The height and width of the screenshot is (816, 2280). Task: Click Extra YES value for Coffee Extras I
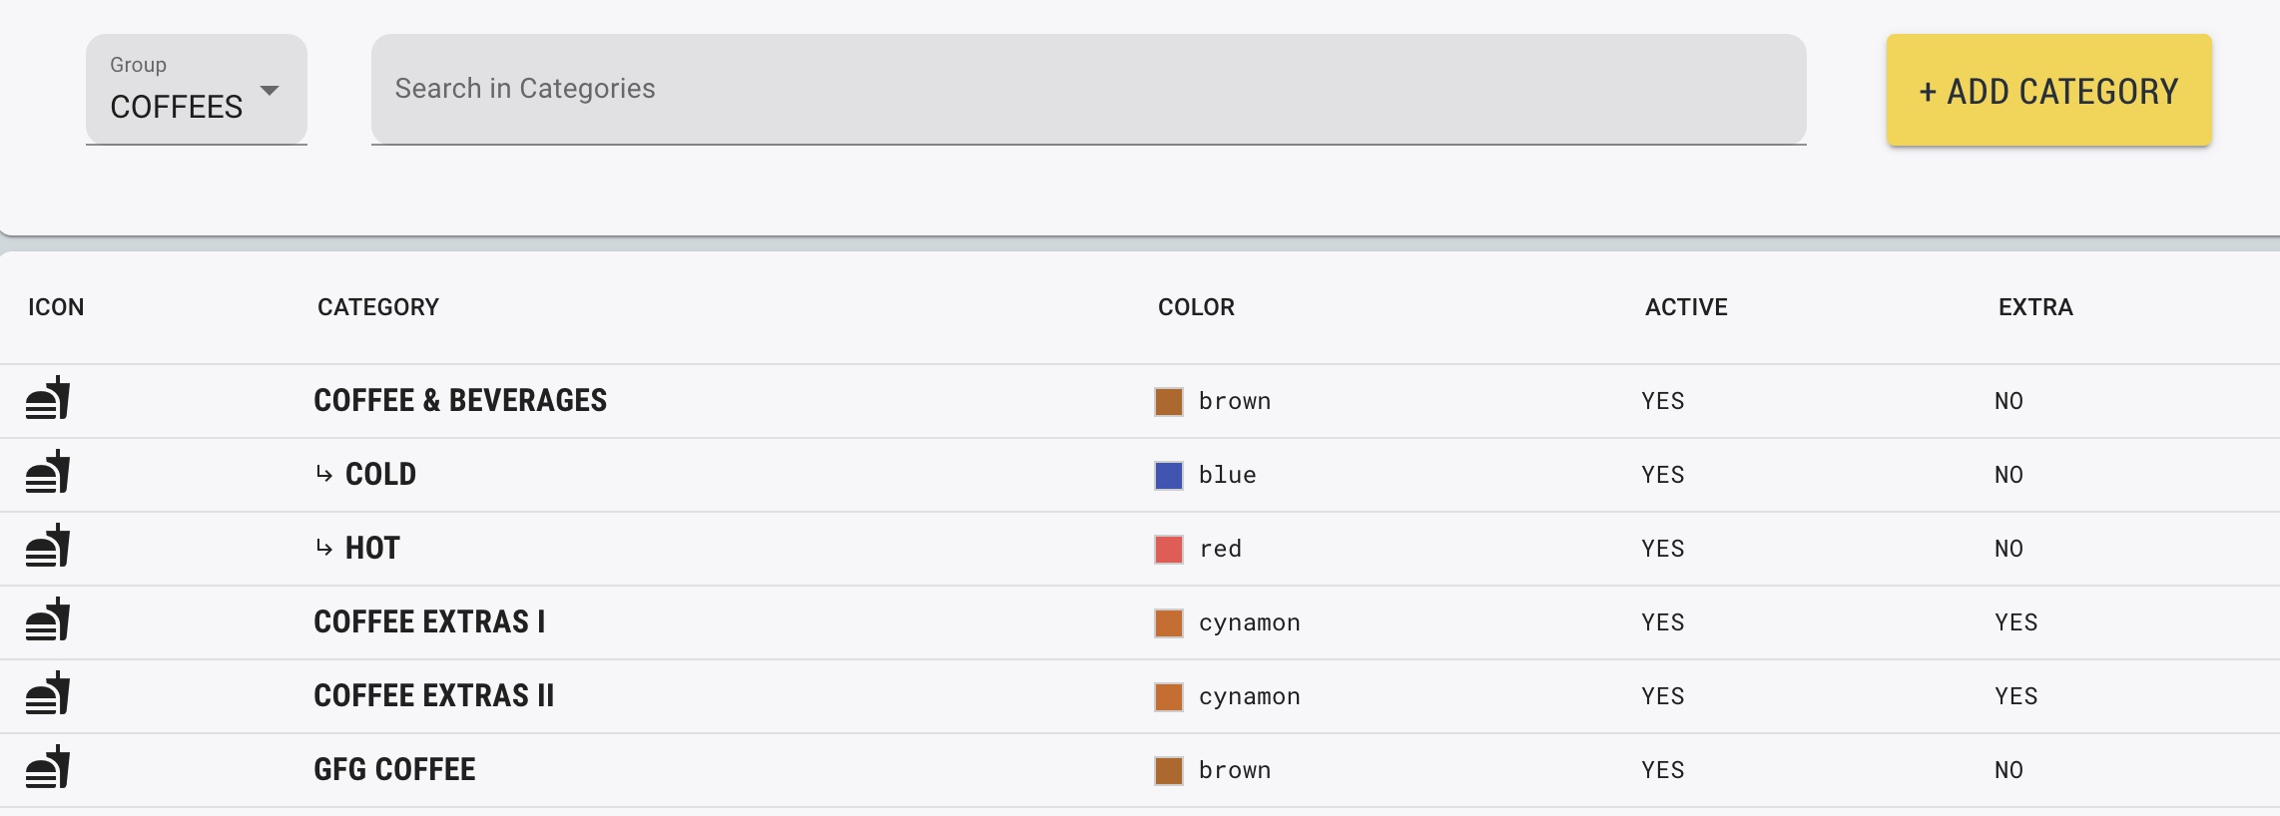coord(2015,622)
